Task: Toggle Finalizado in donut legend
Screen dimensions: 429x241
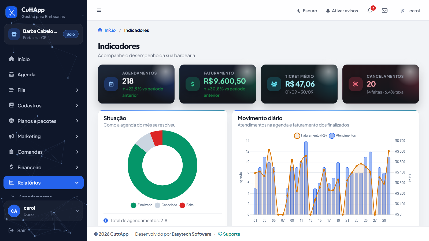Action: [141, 205]
